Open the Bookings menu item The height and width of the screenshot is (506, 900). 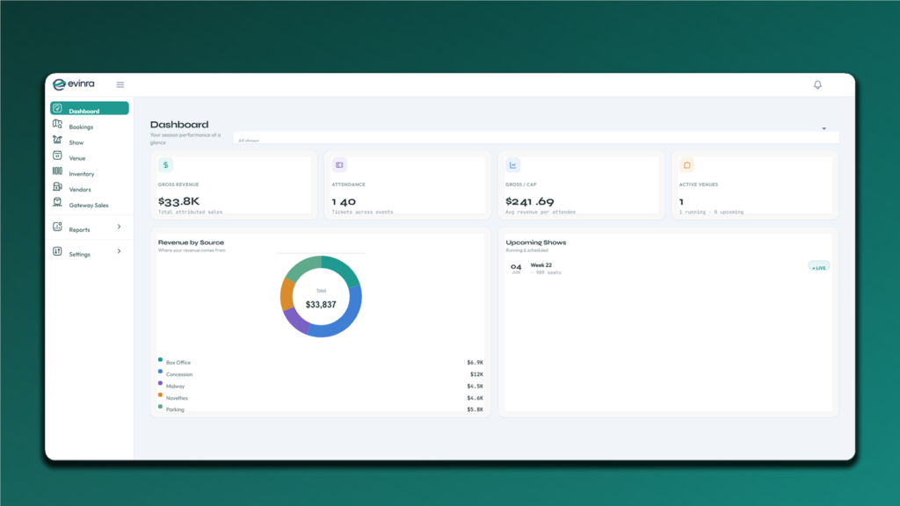[x=81, y=126]
